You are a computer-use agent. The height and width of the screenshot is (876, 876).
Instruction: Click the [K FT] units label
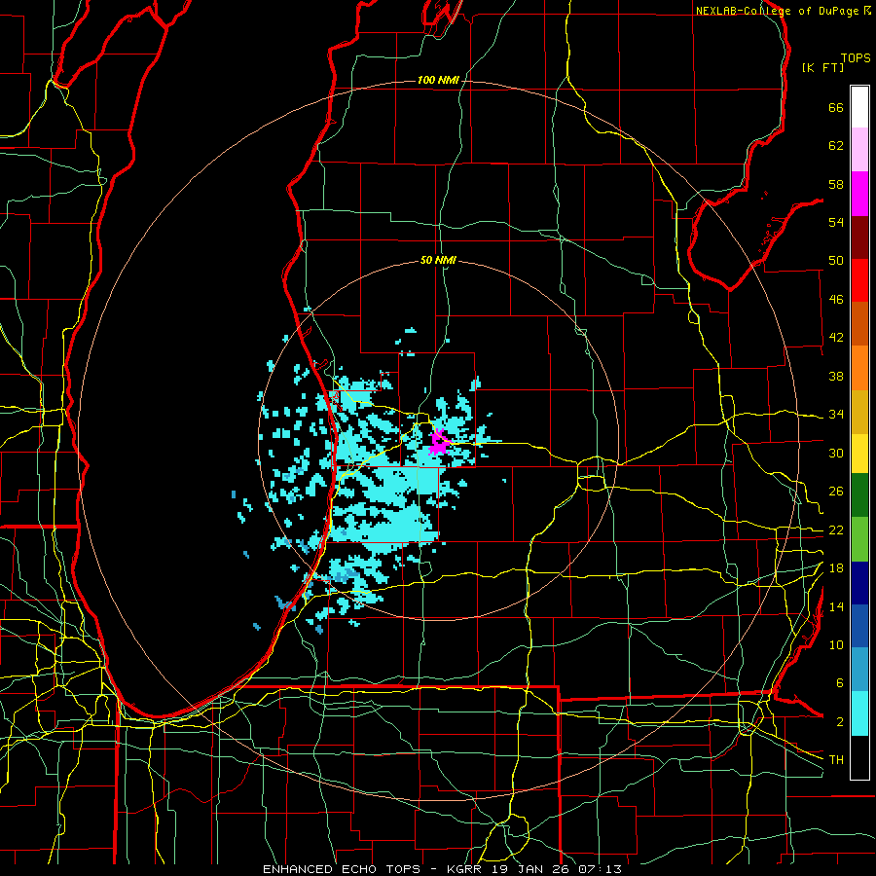coord(822,68)
